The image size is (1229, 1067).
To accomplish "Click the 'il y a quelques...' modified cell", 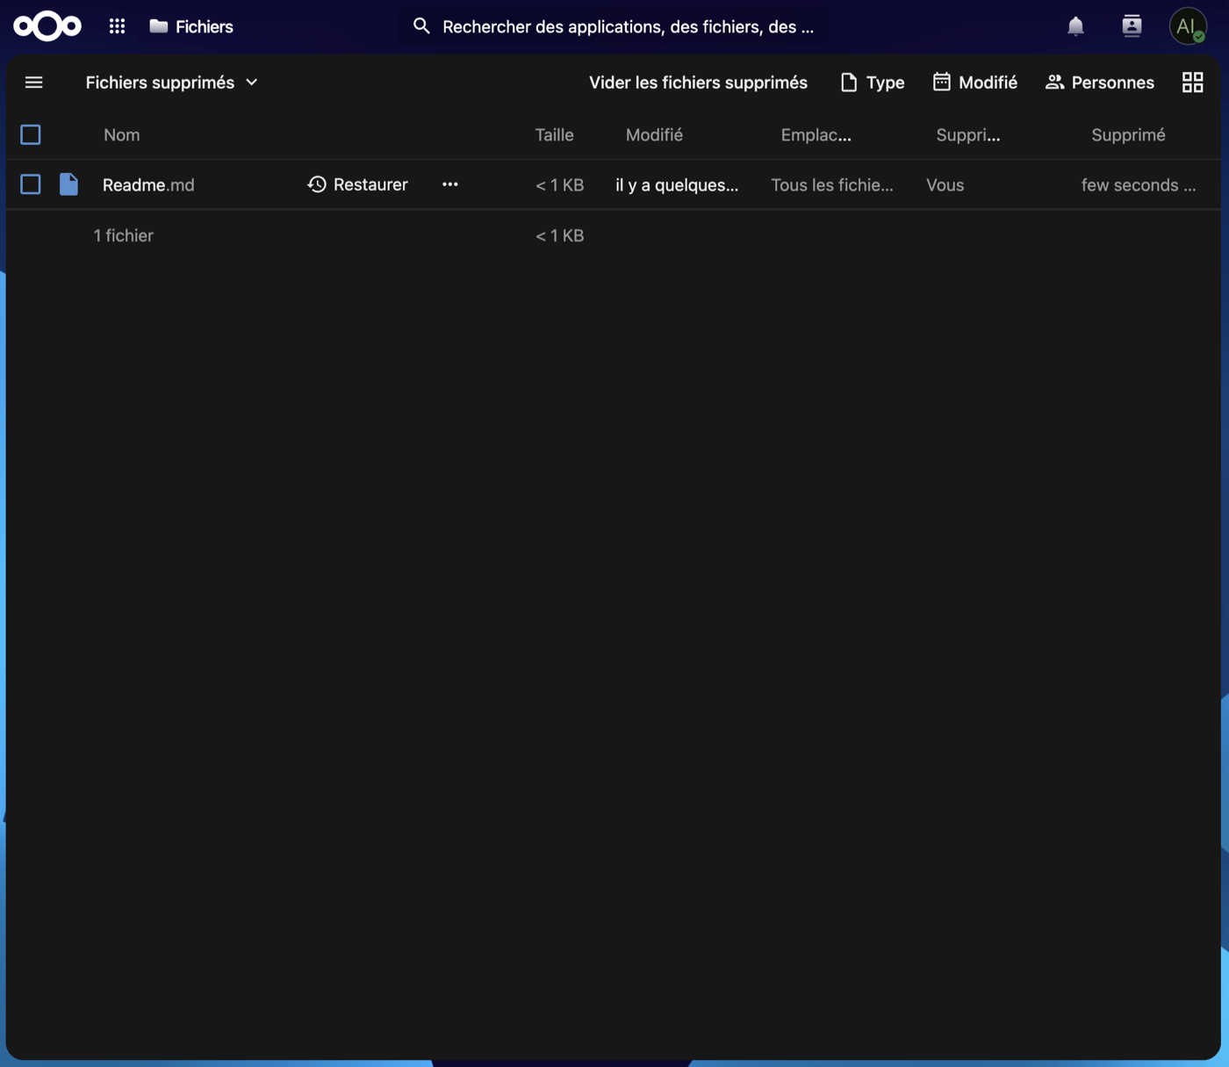I will pyautogui.click(x=677, y=185).
